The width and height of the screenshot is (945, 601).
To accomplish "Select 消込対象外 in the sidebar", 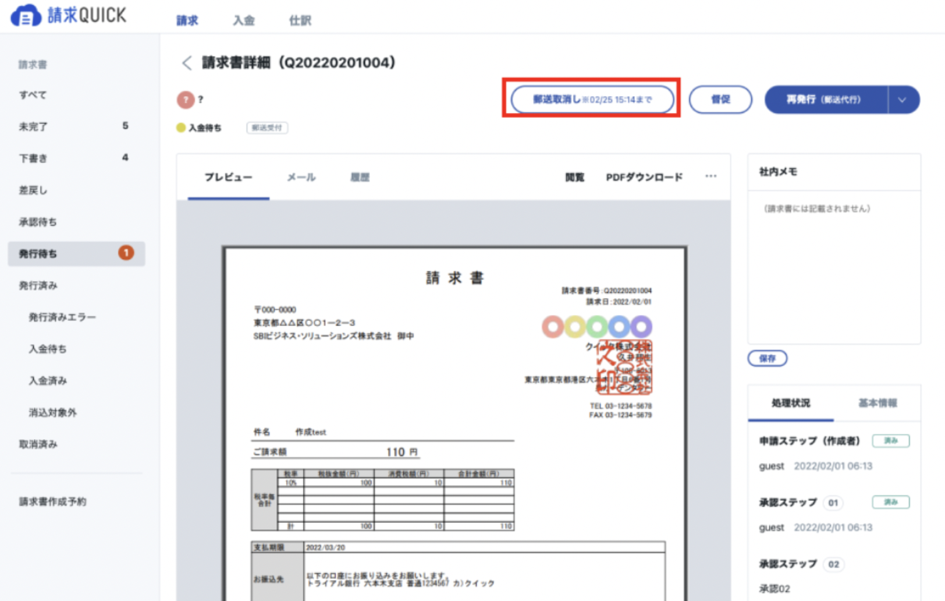I will 76,412.
